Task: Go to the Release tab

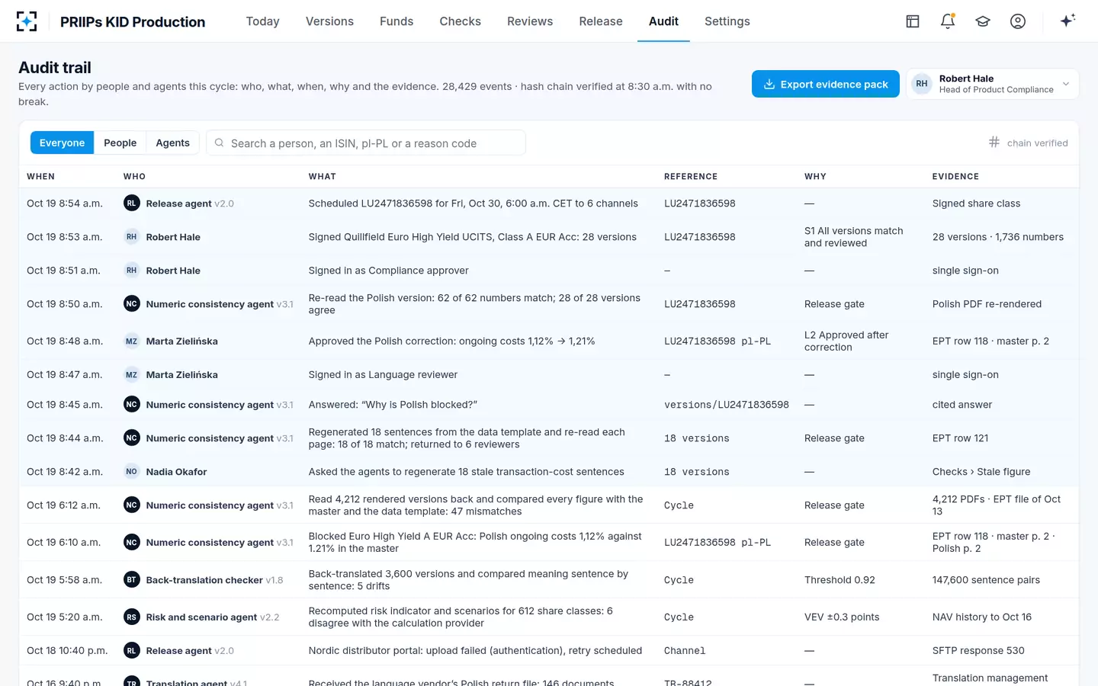Action: click(601, 21)
